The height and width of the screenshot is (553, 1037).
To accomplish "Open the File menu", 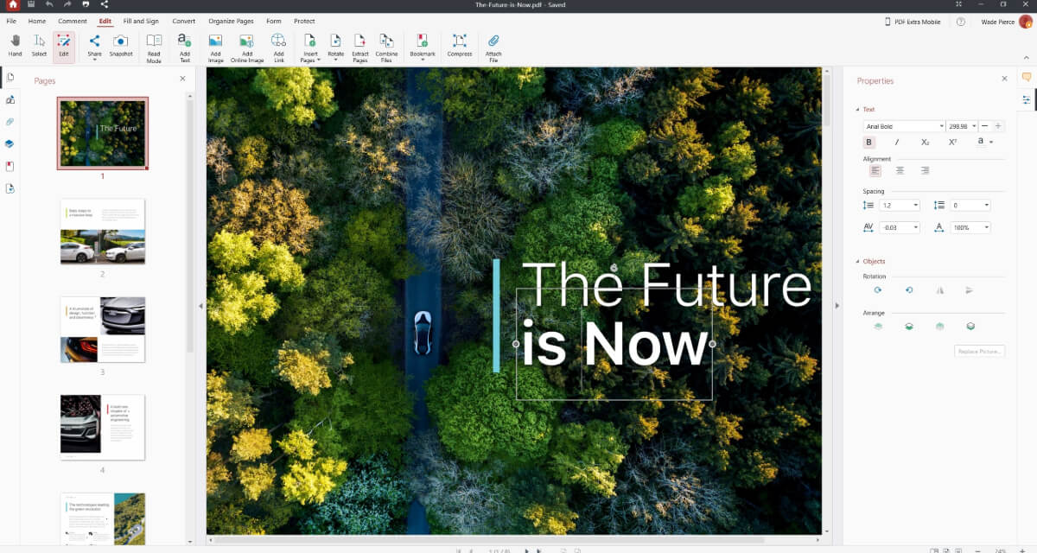I will coord(12,21).
